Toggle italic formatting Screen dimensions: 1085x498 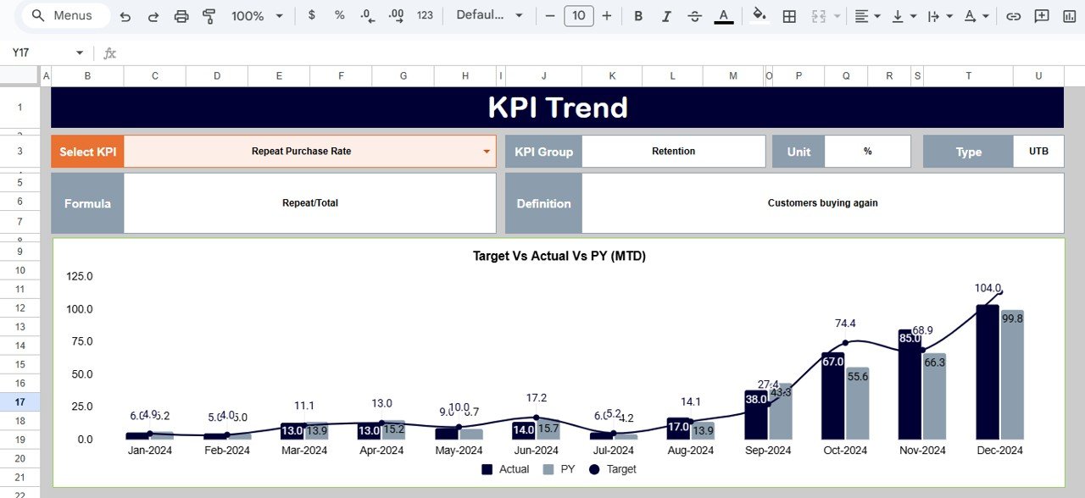coord(666,15)
